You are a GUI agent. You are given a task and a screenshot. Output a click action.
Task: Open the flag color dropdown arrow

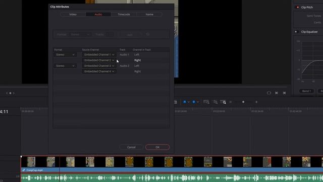tap(188, 102)
